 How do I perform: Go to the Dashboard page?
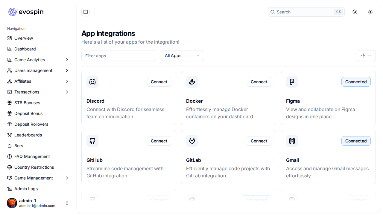tap(38, 49)
